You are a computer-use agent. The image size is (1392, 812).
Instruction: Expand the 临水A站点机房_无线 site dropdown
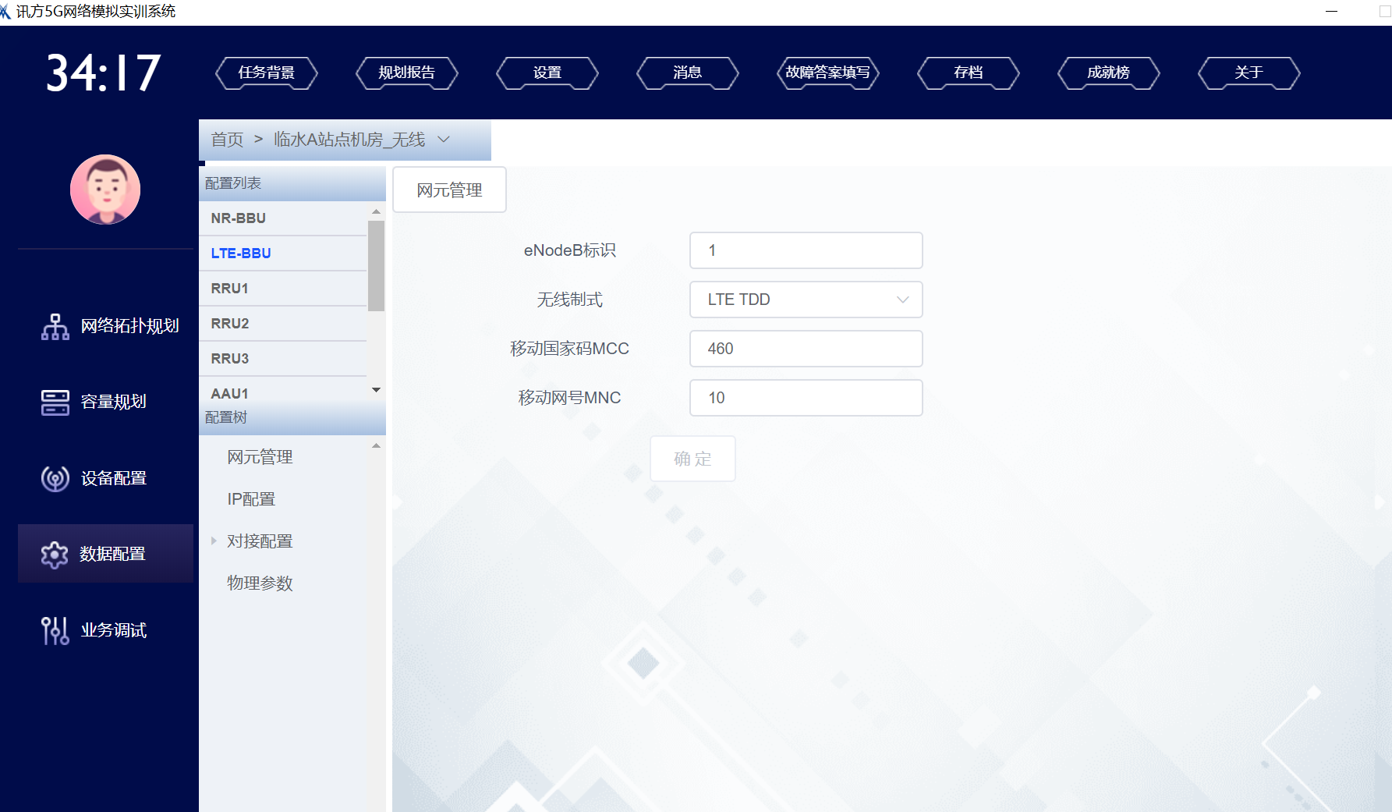[444, 140]
